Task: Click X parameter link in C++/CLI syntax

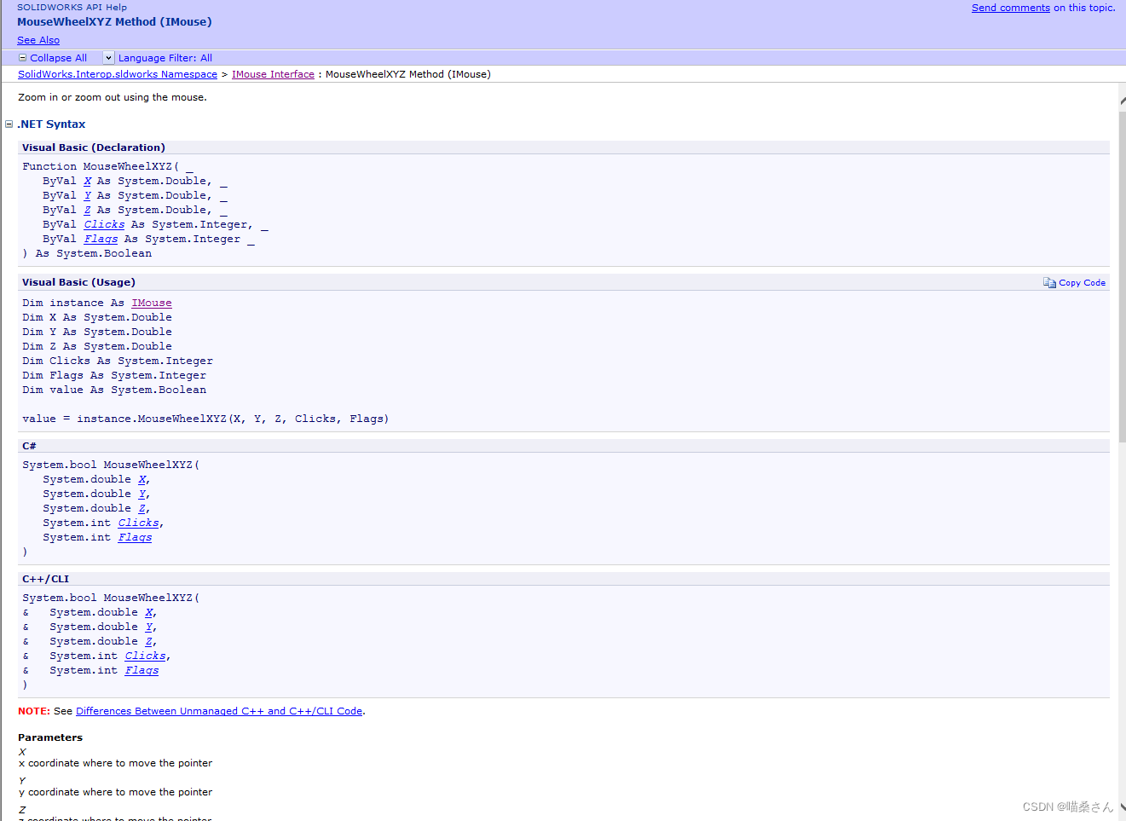Action: click(148, 612)
